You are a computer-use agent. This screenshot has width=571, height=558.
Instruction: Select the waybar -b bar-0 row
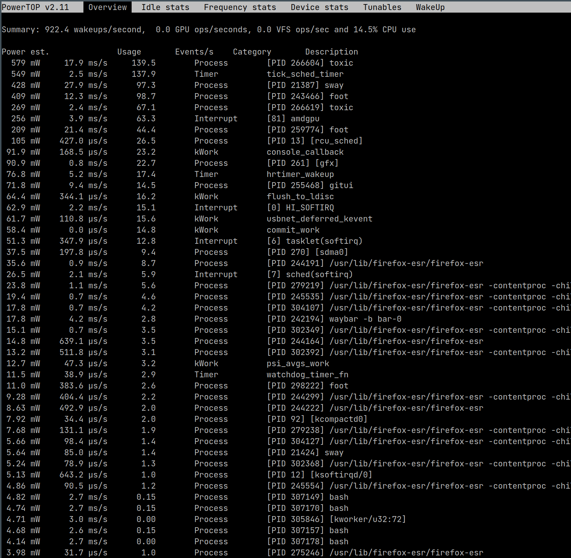(x=285, y=319)
